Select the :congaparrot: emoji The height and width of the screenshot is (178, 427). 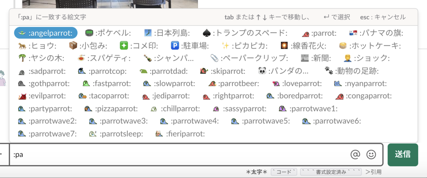(x=363, y=96)
